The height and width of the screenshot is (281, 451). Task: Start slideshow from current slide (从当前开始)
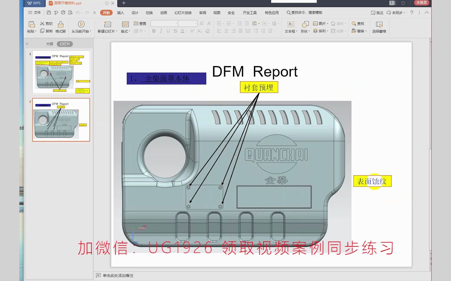tap(81, 27)
